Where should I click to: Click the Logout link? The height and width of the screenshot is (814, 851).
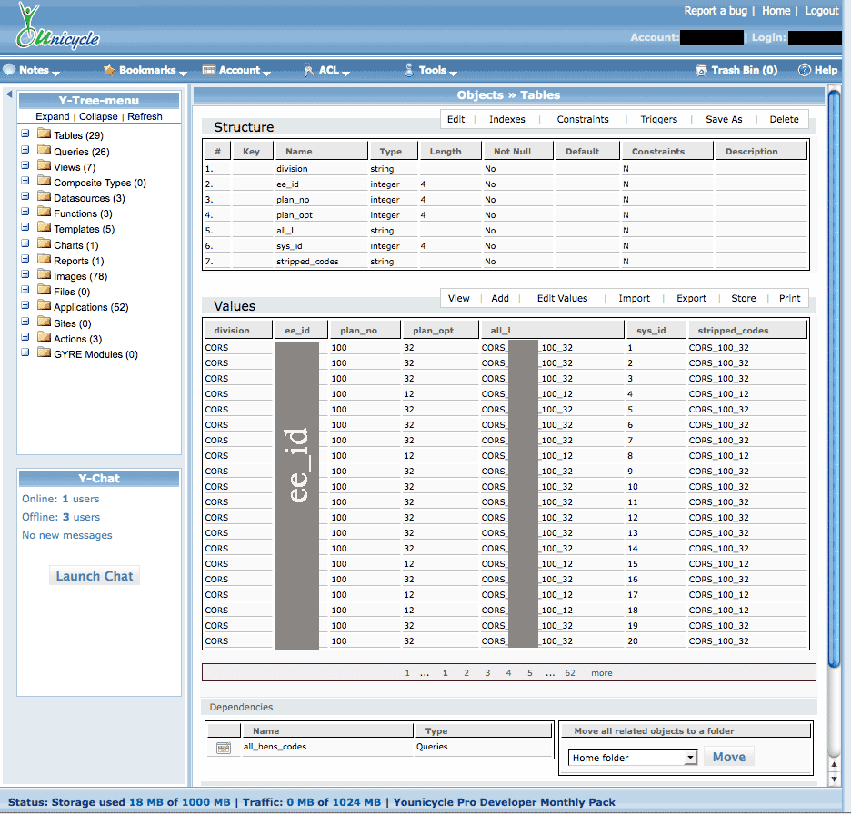point(822,11)
